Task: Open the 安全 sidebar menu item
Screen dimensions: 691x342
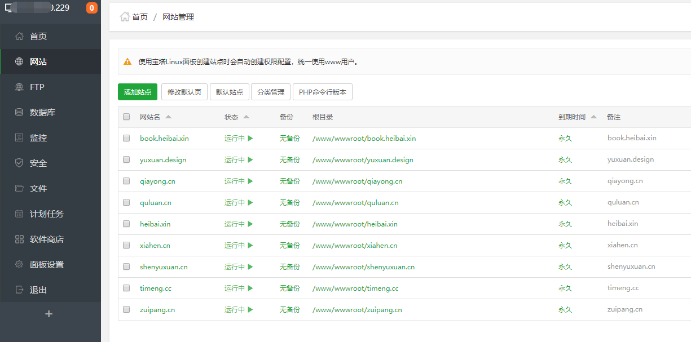Action: pyautogui.click(x=50, y=163)
